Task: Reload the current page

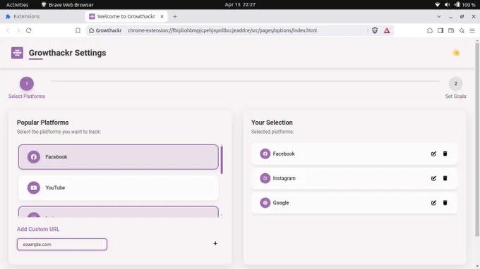Action: (x=29, y=30)
